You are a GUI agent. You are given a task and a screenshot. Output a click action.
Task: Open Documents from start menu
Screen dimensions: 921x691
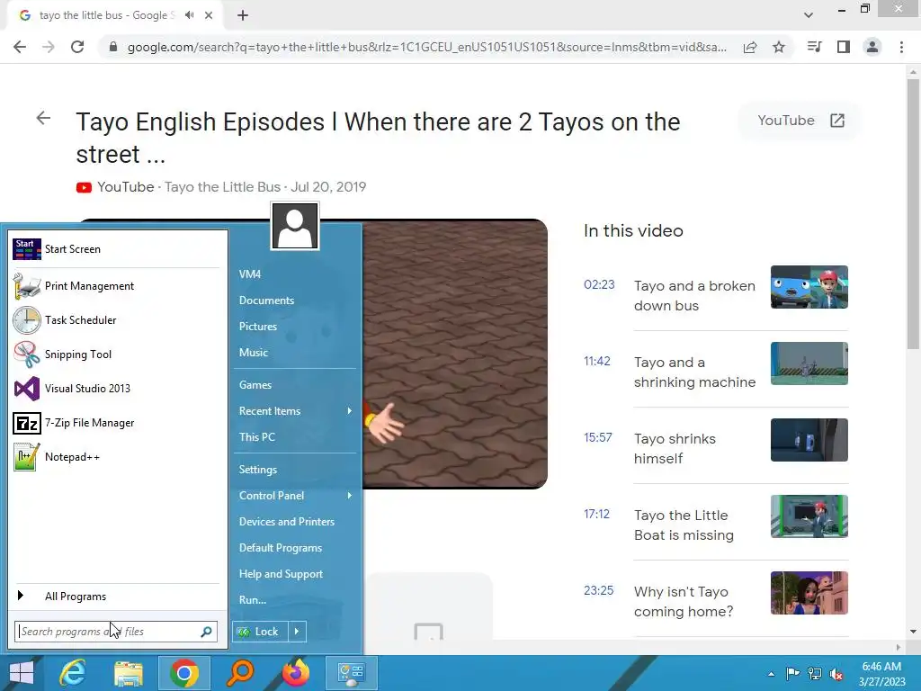point(266,301)
